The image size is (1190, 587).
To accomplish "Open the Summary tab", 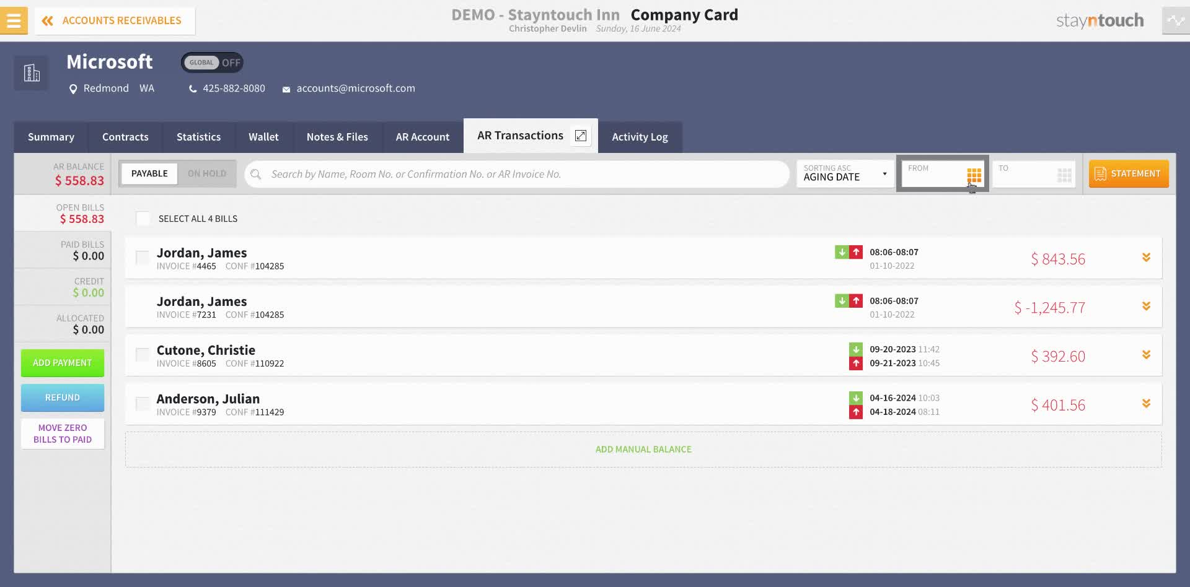I will point(51,137).
